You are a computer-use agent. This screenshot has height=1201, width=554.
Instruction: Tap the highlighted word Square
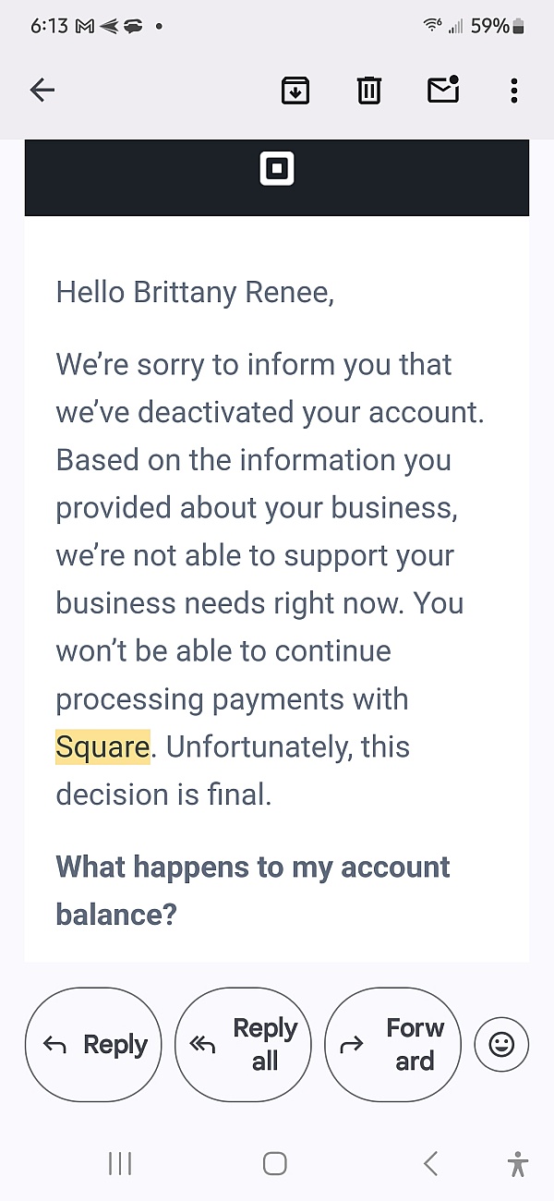tap(102, 746)
